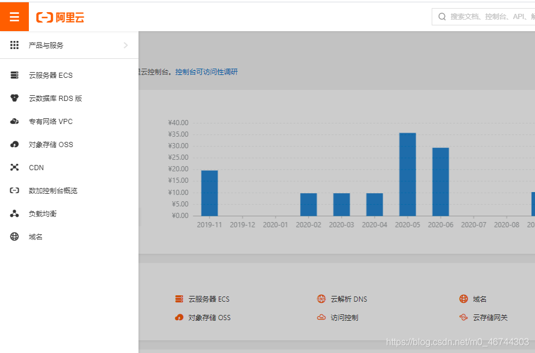Viewport: 535px width, 353px height.
Task: Click the Aliyun logo
Action: 61,17
